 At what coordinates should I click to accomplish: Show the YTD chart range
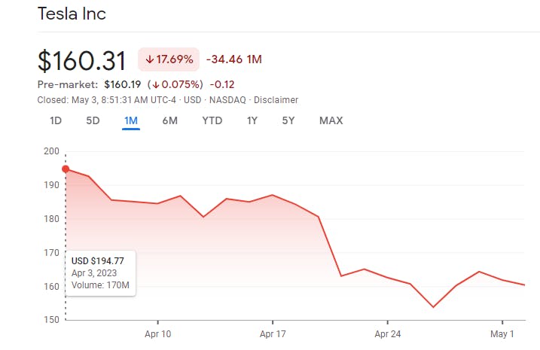pyautogui.click(x=212, y=120)
